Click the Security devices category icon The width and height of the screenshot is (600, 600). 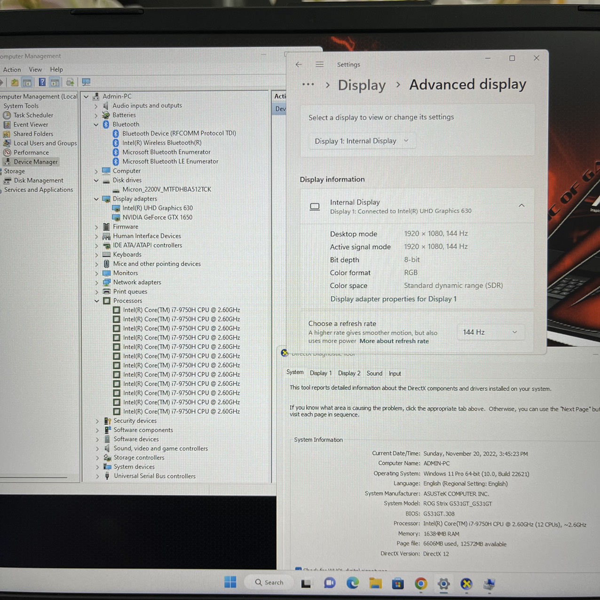click(107, 421)
